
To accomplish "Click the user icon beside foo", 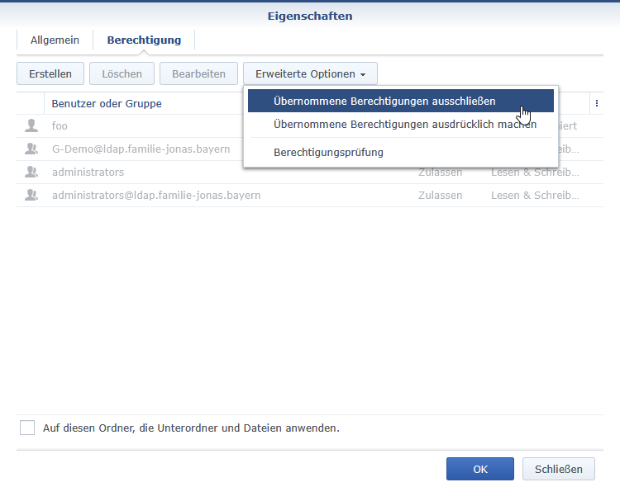I will click(x=31, y=125).
